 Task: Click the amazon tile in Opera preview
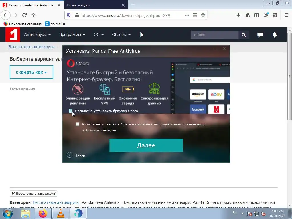click(198, 94)
